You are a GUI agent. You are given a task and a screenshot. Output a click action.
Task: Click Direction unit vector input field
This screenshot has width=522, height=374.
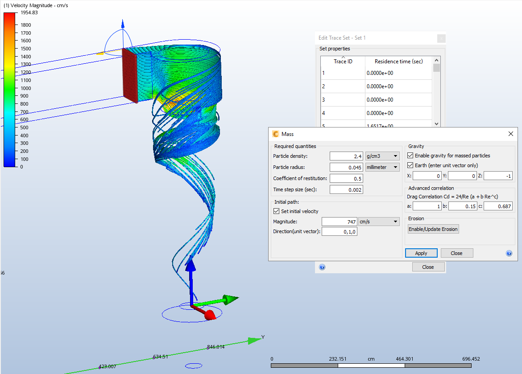[339, 232]
